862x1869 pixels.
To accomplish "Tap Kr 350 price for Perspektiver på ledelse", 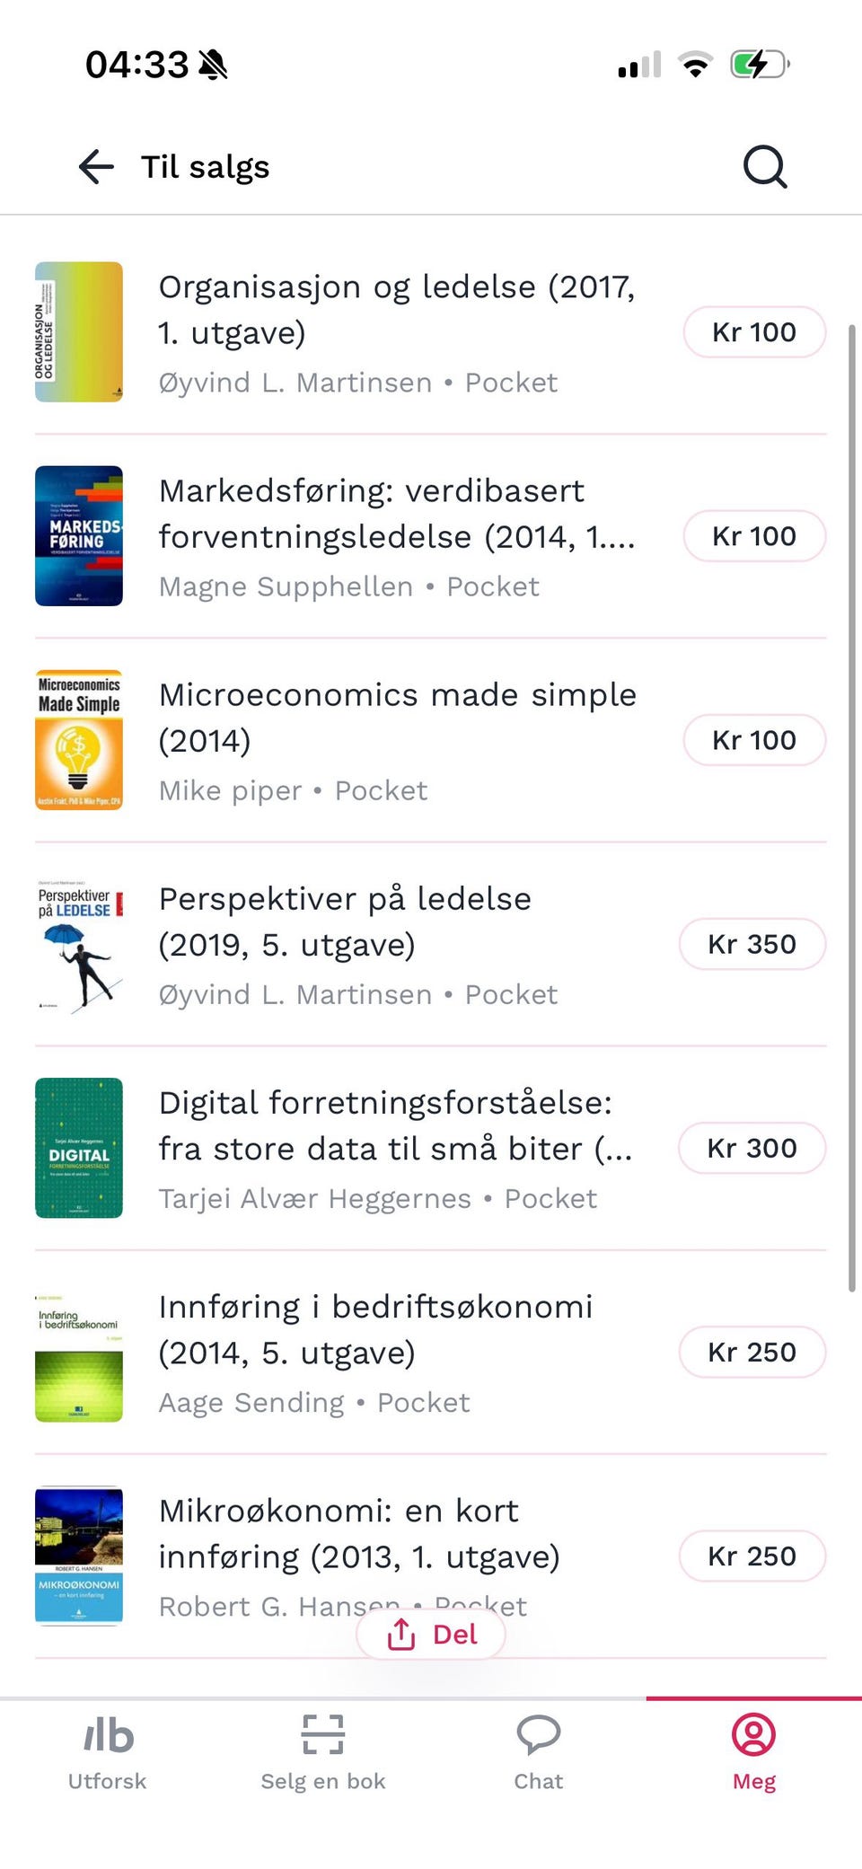I will pyautogui.click(x=752, y=944).
